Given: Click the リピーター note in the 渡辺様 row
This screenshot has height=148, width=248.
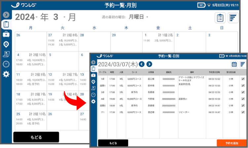Looking at the screenshot, I should coord(184,112).
